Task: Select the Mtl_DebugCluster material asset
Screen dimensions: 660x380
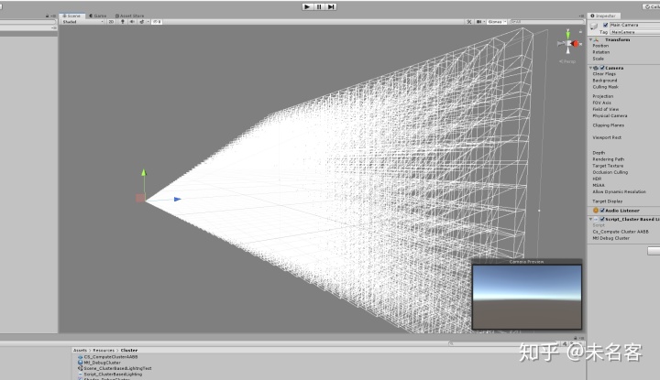Action: point(99,363)
